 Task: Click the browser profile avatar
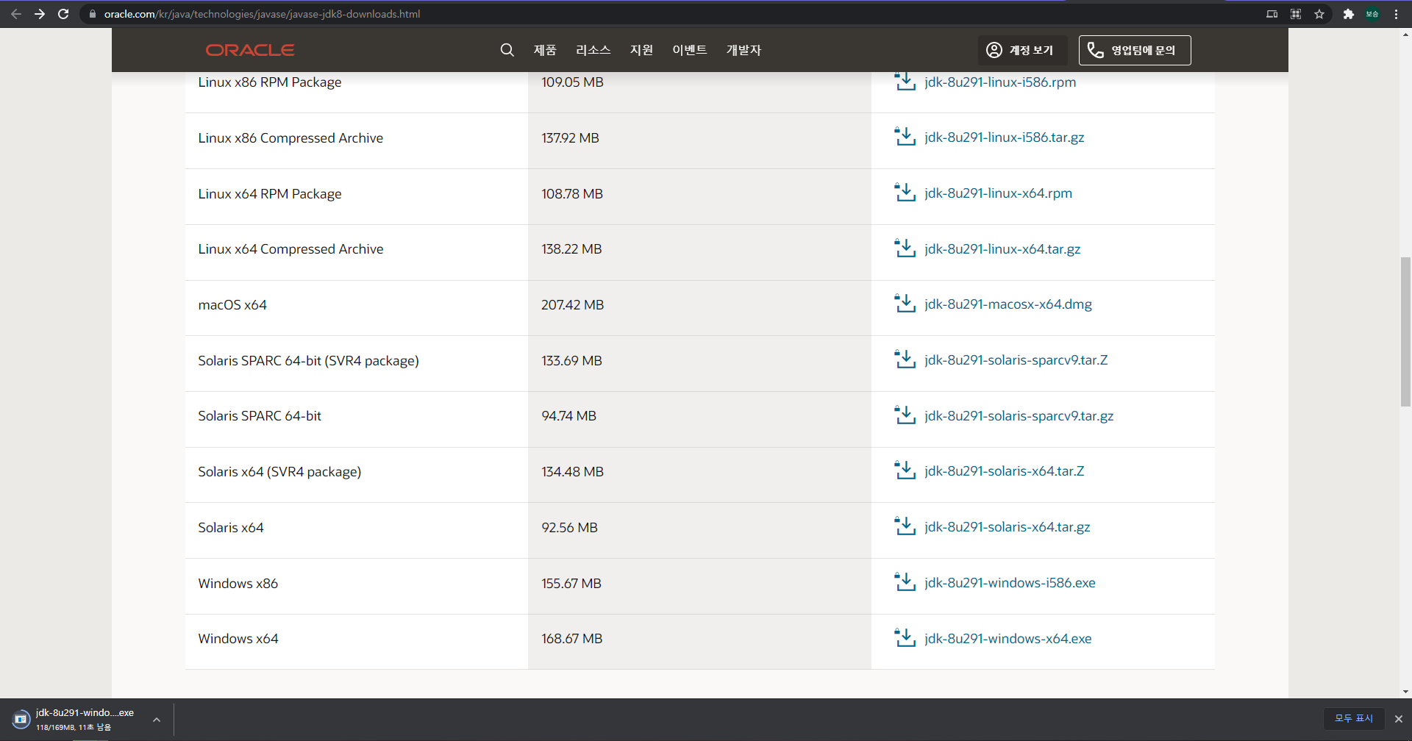click(x=1372, y=14)
